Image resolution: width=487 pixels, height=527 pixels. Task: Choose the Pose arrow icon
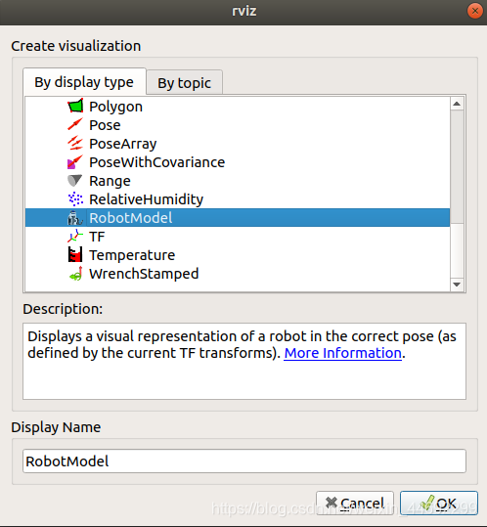75,125
